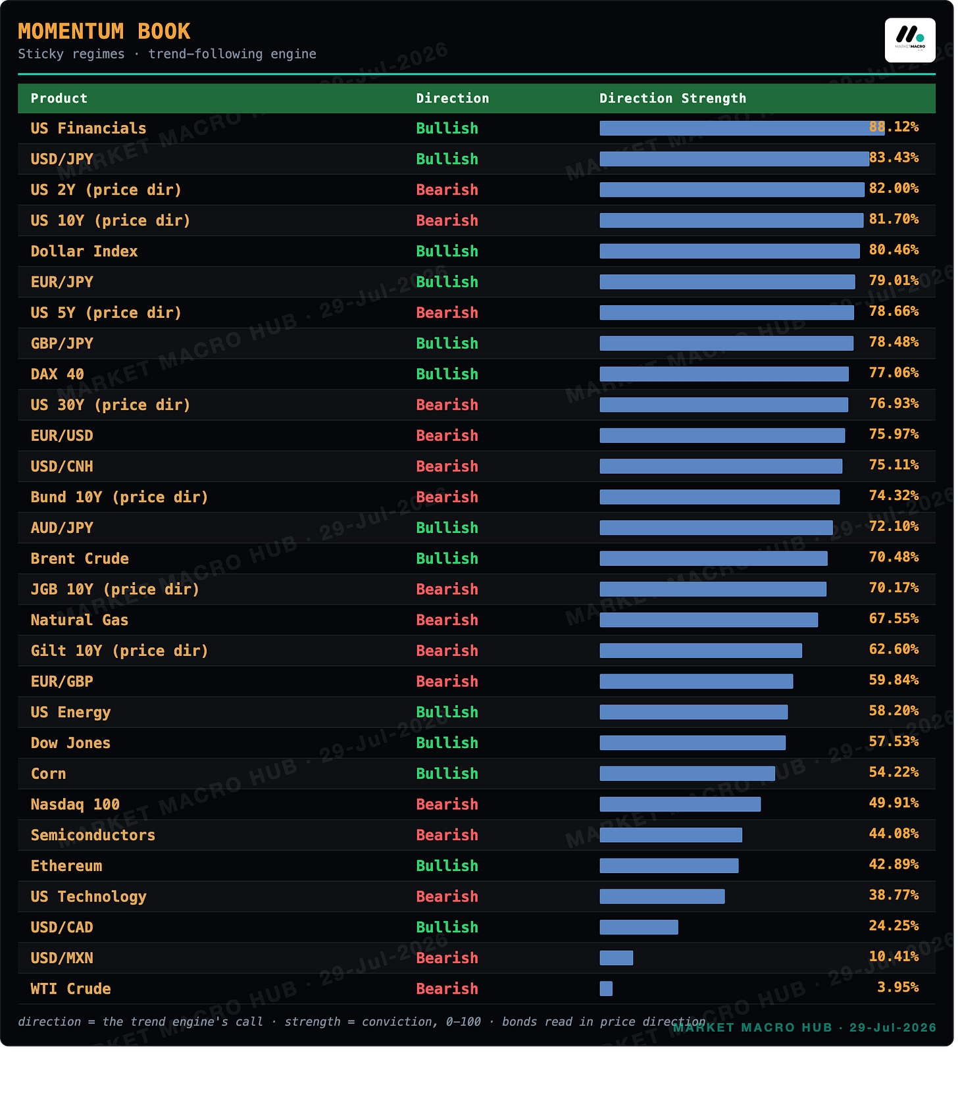Click the 88.12% strength value
Viewport: 958px width, 1102px height.
(894, 126)
